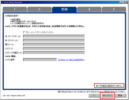Image resolution: width=129 pixels, height=100 pixels.
Task: Click the 戻る back button
Action: (x=94, y=95)
